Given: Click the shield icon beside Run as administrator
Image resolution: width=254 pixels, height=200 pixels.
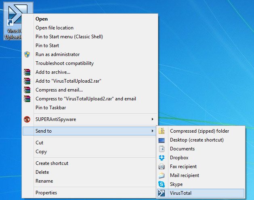Looking at the screenshot, I should coord(27,54).
